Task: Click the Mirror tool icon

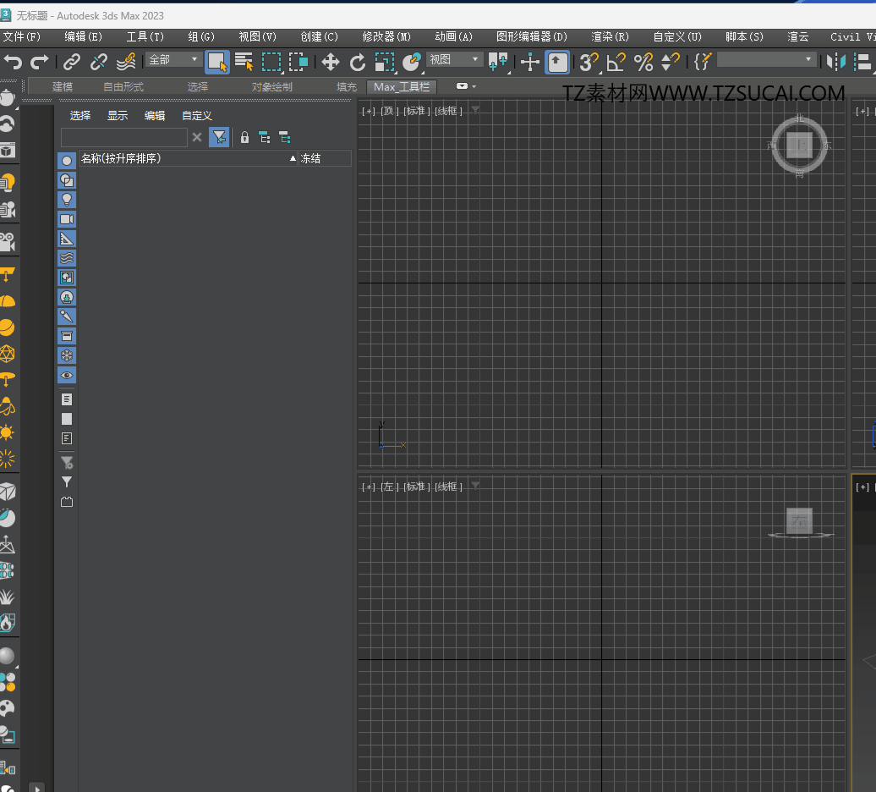Action: pos(835,61)
